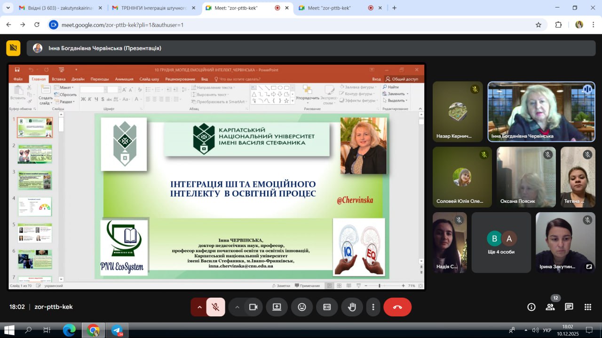
Task: Open the three-dot more options menu
Action: pos(373,307)
